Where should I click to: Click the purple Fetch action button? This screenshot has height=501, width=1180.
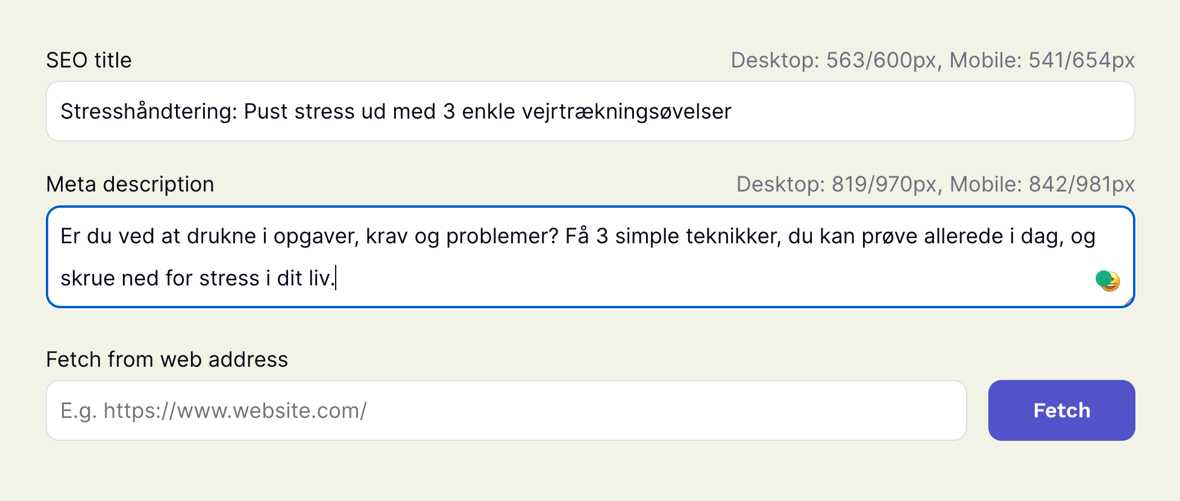click(1061, 410)
